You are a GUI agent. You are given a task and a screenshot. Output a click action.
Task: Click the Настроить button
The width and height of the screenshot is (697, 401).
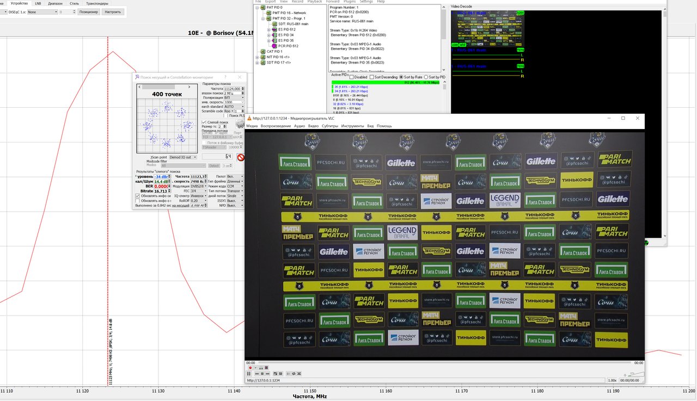point(113,11)
